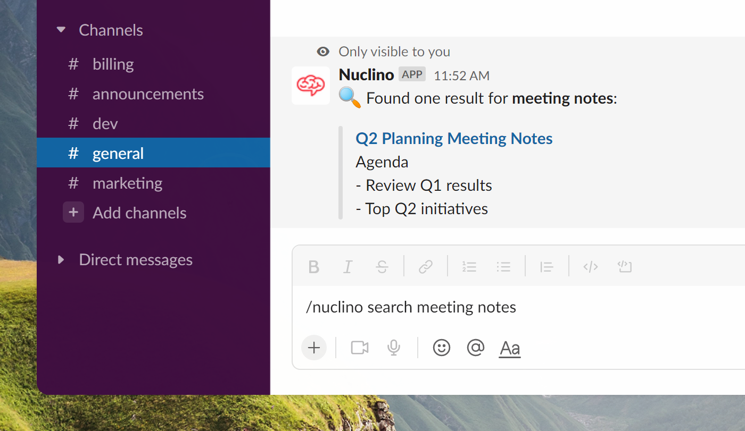
Task: Toggle bold formatting
Action: 314,267
